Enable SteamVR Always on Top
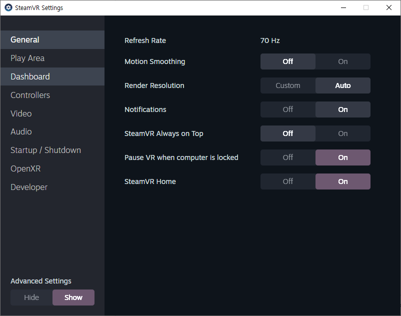Screen dimensions: 401x316 pos(342,133)
